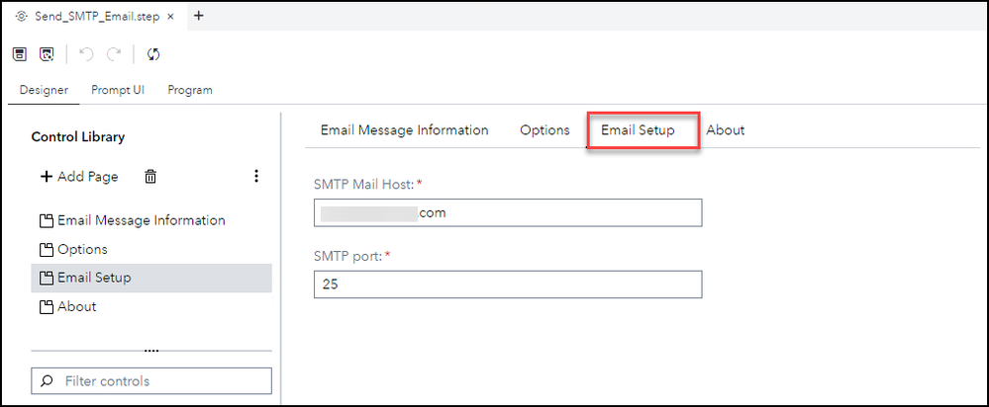Open the three-dot options menu in Control Library

[x=255, y=177]
